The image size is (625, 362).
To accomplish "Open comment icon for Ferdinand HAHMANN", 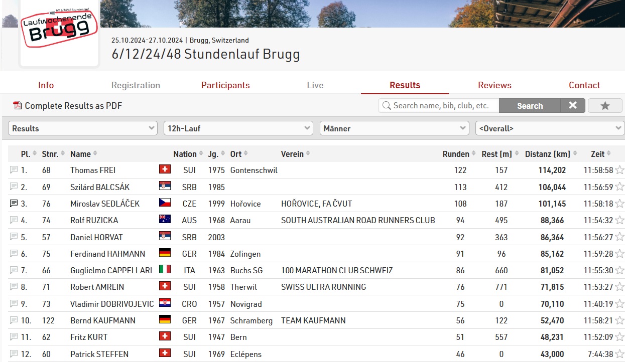I will point(14,253).
